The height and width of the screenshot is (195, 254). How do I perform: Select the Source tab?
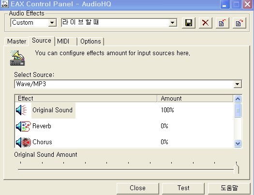tap(42, 41)
